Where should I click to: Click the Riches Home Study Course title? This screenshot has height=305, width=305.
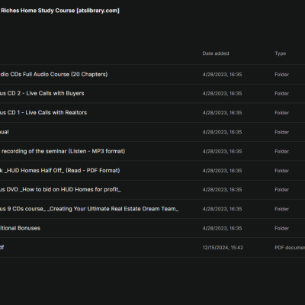(x=60, y=11)
